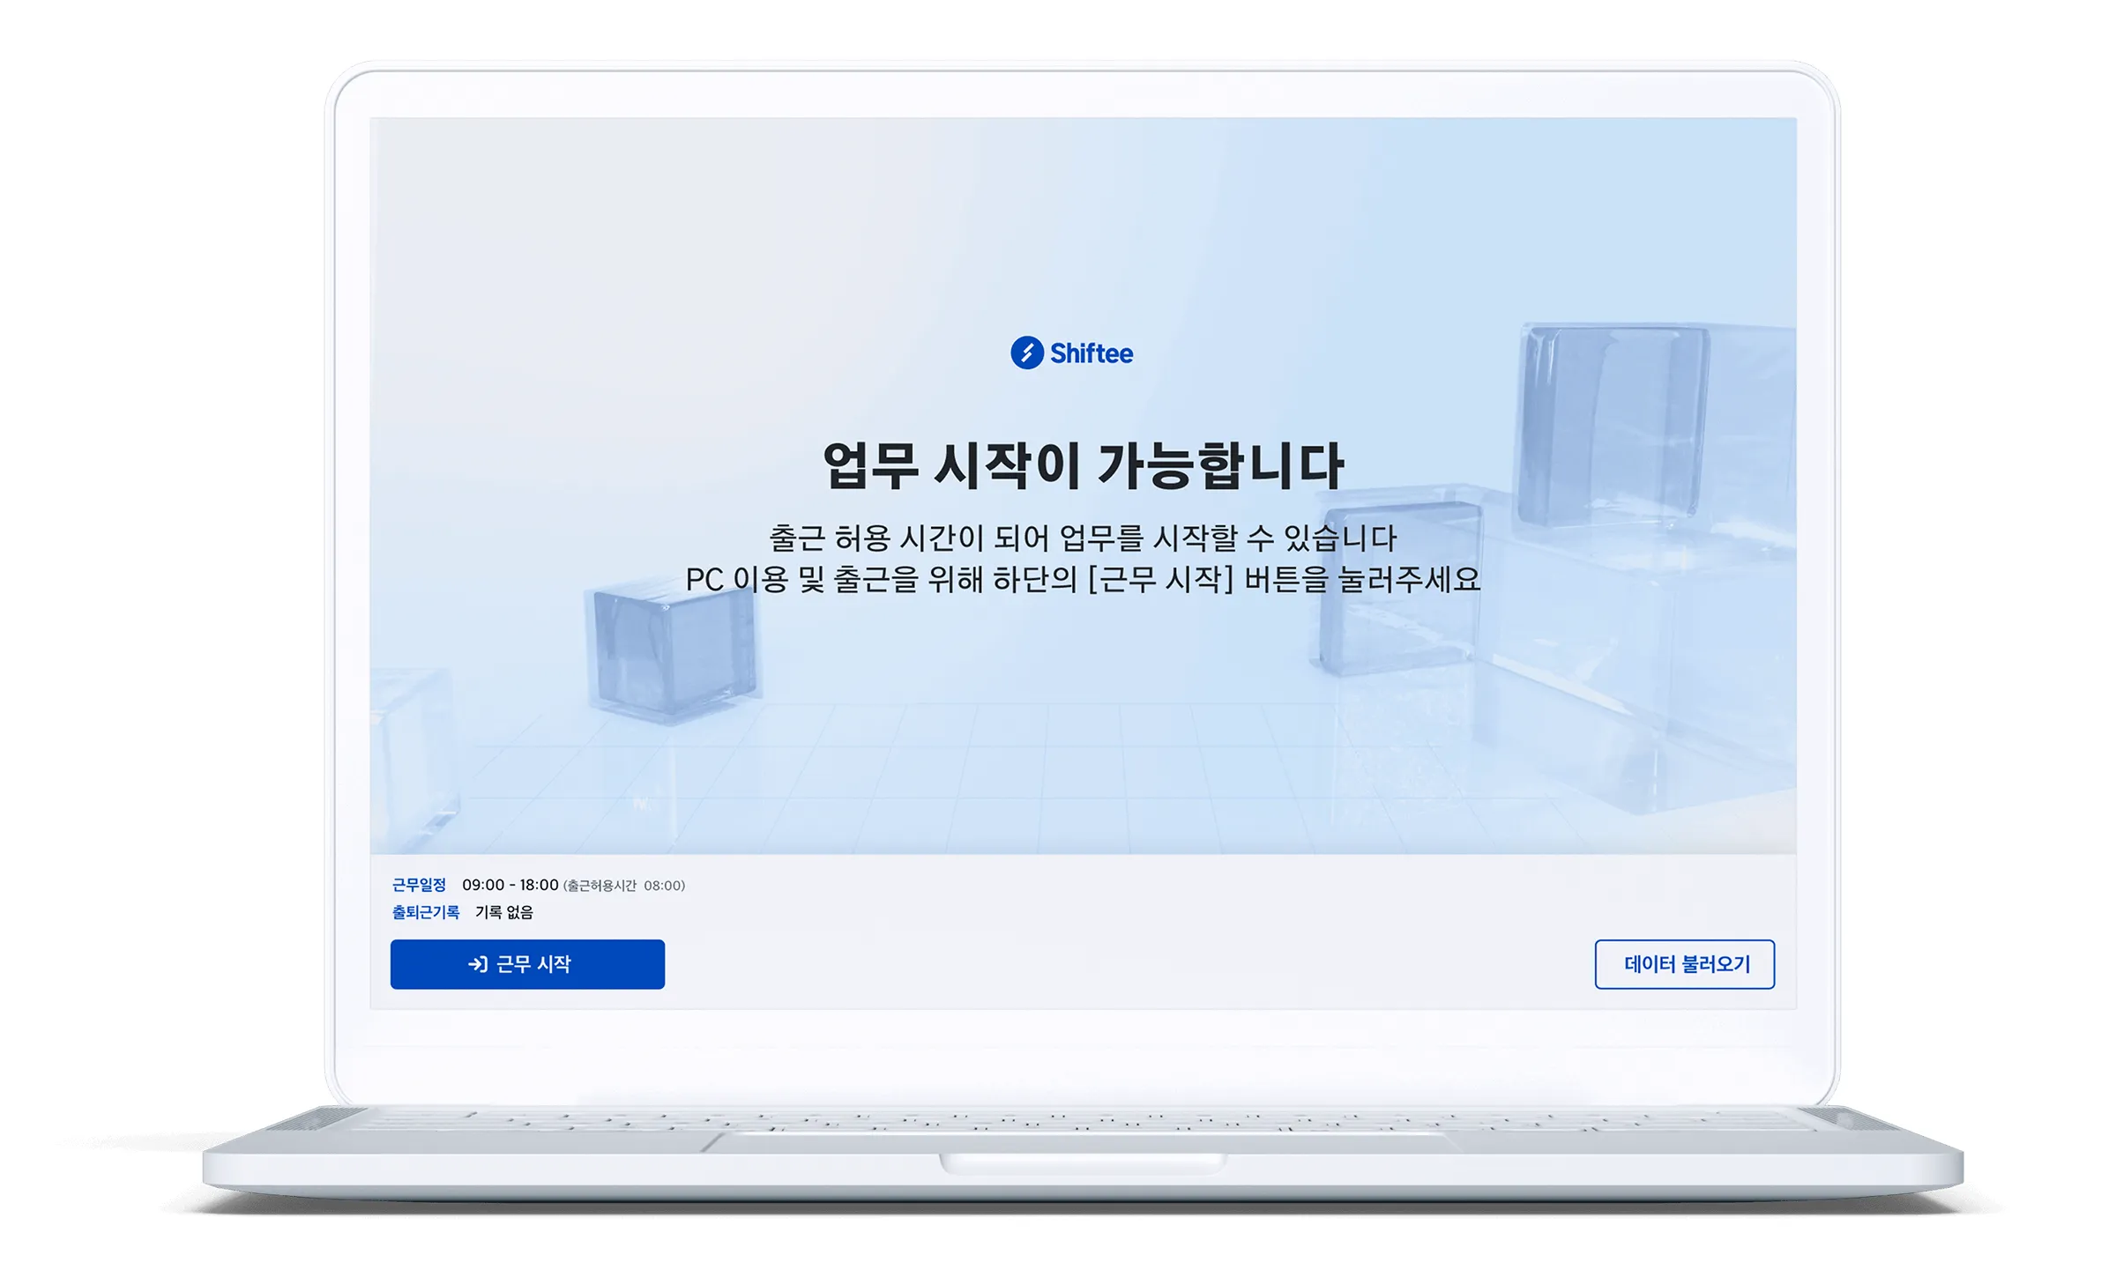Click the data load outlined button on the right
This screenshot has width=2116, height=1277.
pyautogui.click(x=1685, y=964)
